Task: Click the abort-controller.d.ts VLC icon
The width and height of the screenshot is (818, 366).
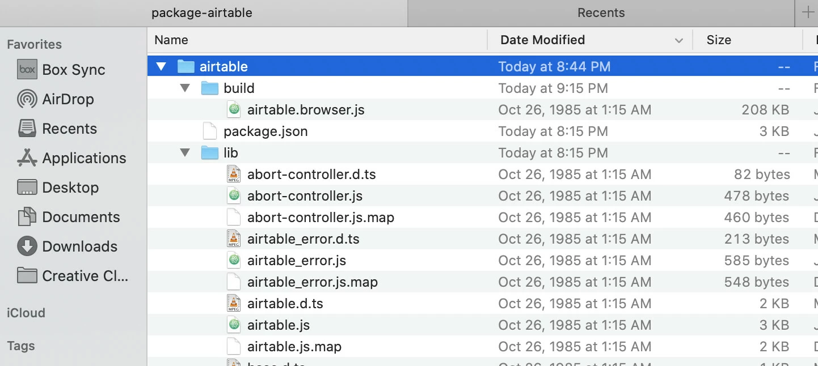Action: [234, 175]
